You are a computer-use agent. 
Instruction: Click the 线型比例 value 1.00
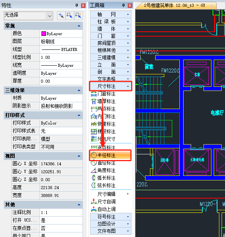[x=61, y=57]
